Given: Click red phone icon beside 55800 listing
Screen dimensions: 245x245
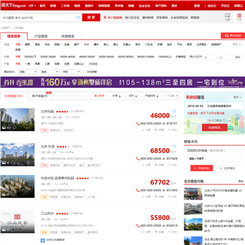Looking at the screenshot, I should pyautogui.click(x=137, y=226).
